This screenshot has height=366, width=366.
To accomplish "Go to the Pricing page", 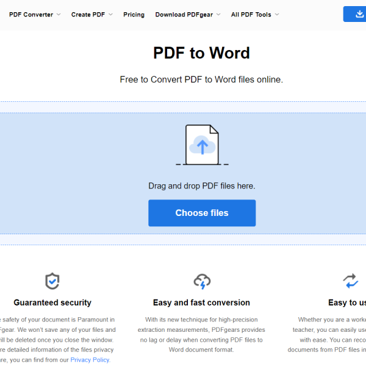I will pyautogui.click(x=134, y=15).
